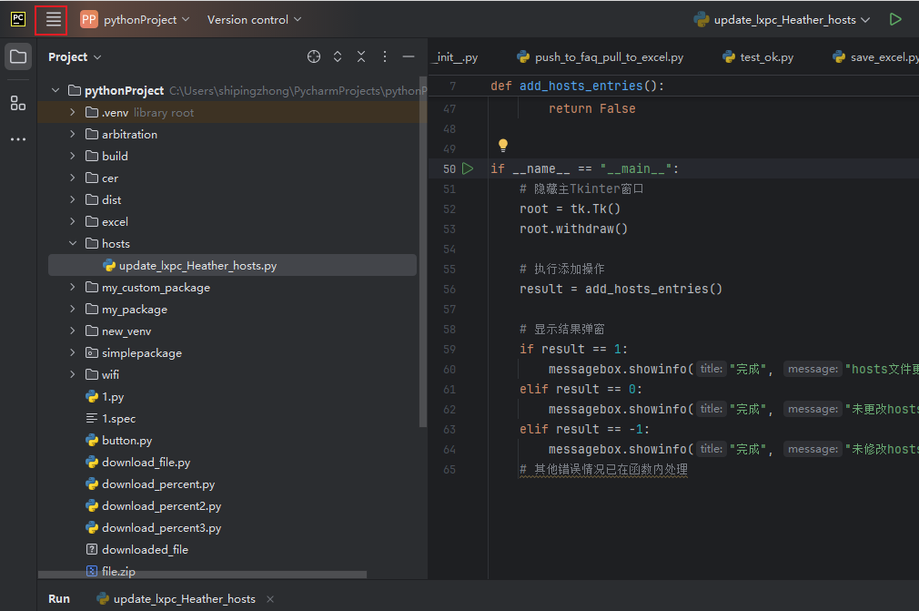Viewport: 919px width, 611px height.
Task: Open the Version control dropdown
Action: pyautogui.click(x=255, y=19)
